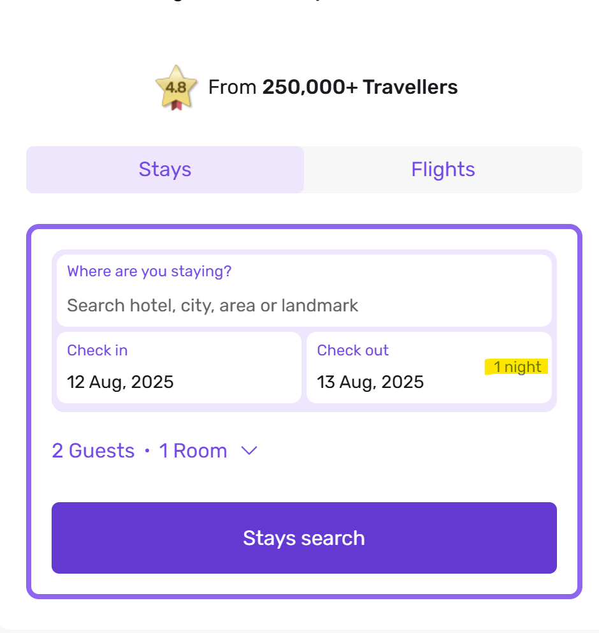This screenshot has width=599, height=633.
Task: Switch to the Flights tab
Action: [x=443, y=170]
